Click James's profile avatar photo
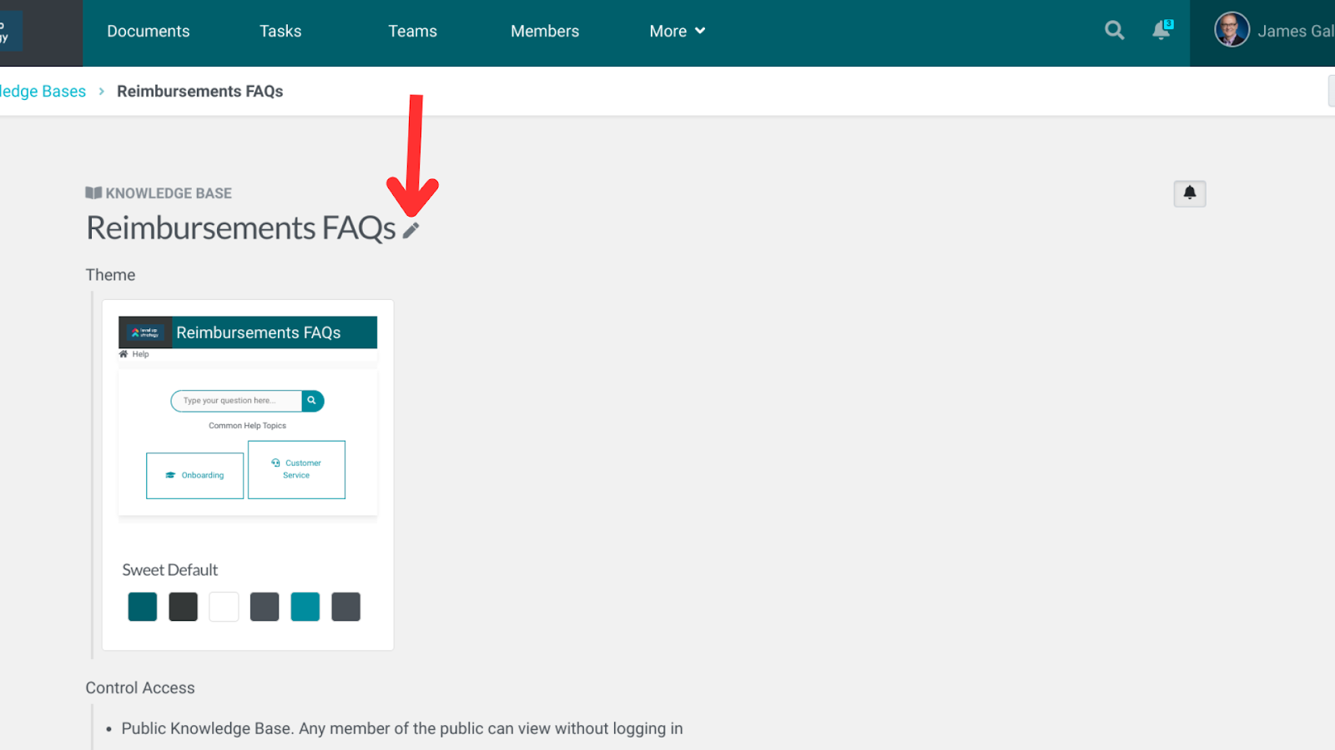The width and height of the screenshot is (1335, 750). (x=1232, y=31)
